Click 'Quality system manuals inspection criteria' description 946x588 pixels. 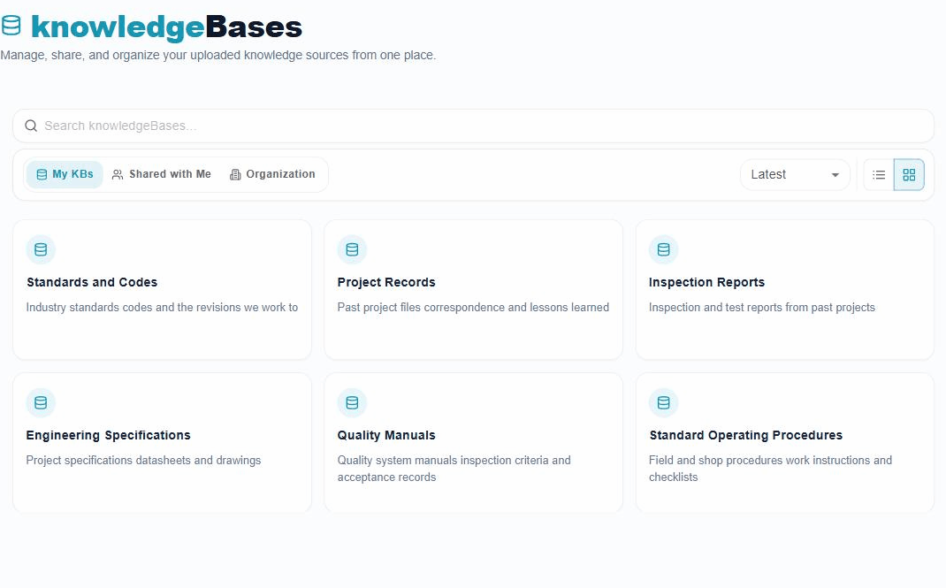(454, 469)
